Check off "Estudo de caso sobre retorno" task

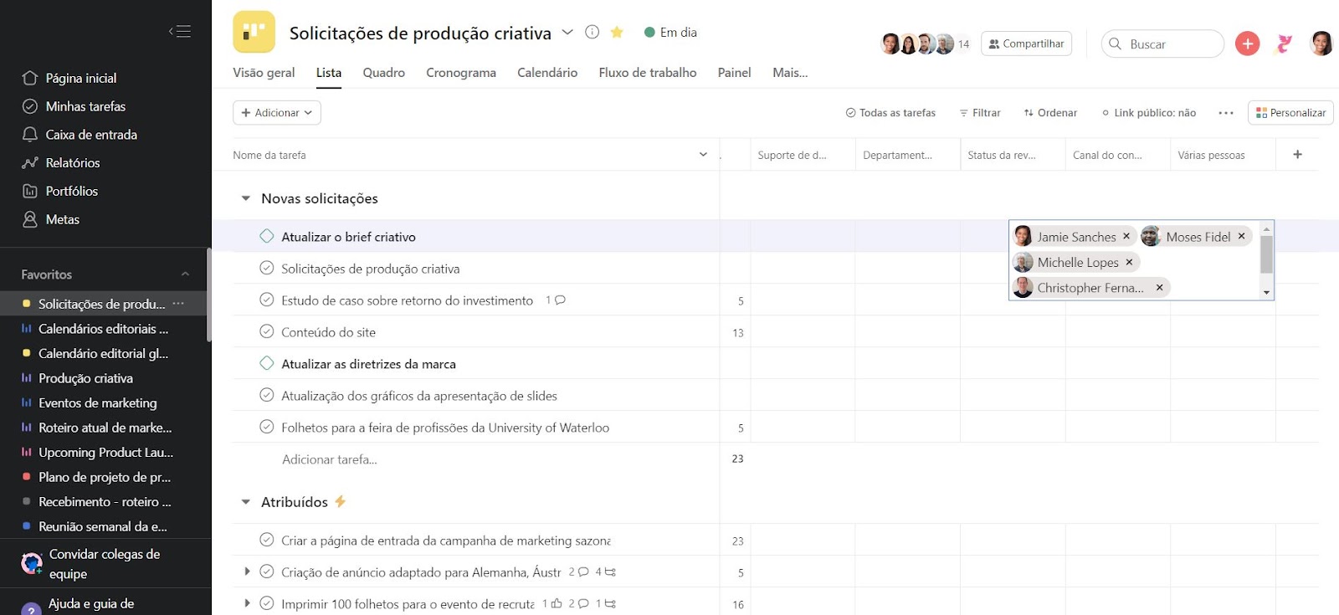267,300
